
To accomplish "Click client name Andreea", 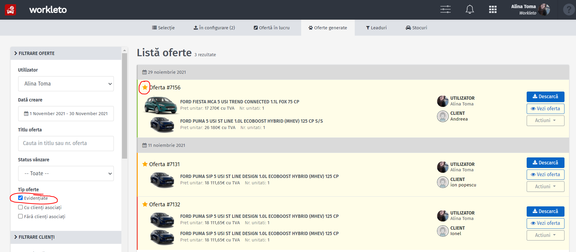I will coord(459,119).
